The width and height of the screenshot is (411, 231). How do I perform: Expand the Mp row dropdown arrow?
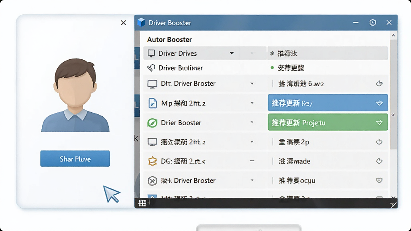[252, 103]
